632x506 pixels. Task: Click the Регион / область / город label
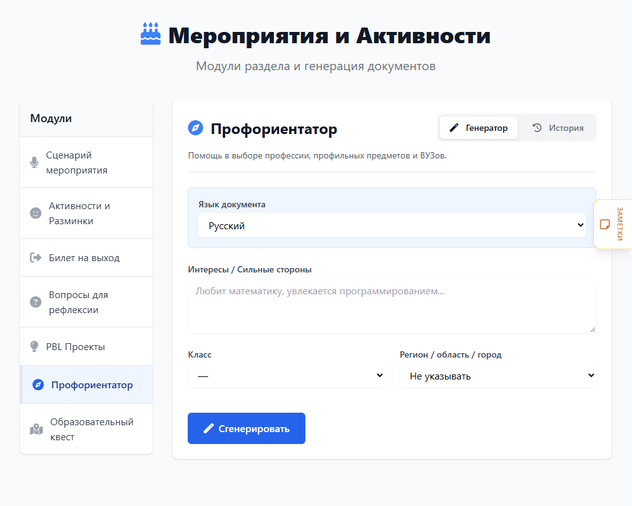click(451, 354)
